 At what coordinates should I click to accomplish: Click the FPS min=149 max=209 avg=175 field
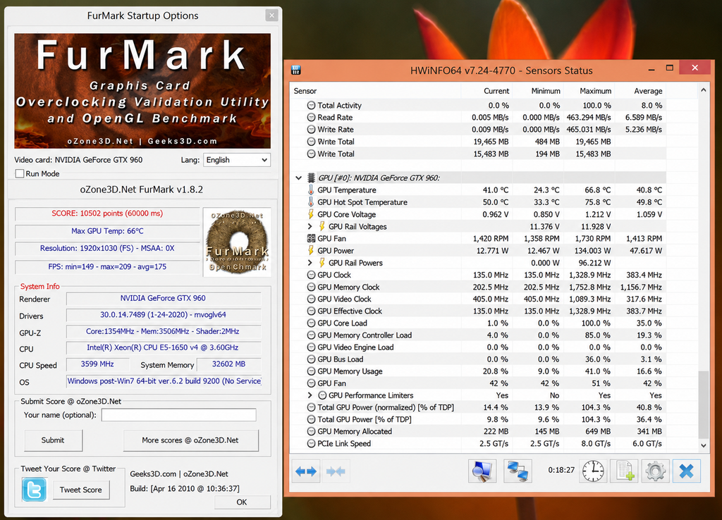pos(107,266)
